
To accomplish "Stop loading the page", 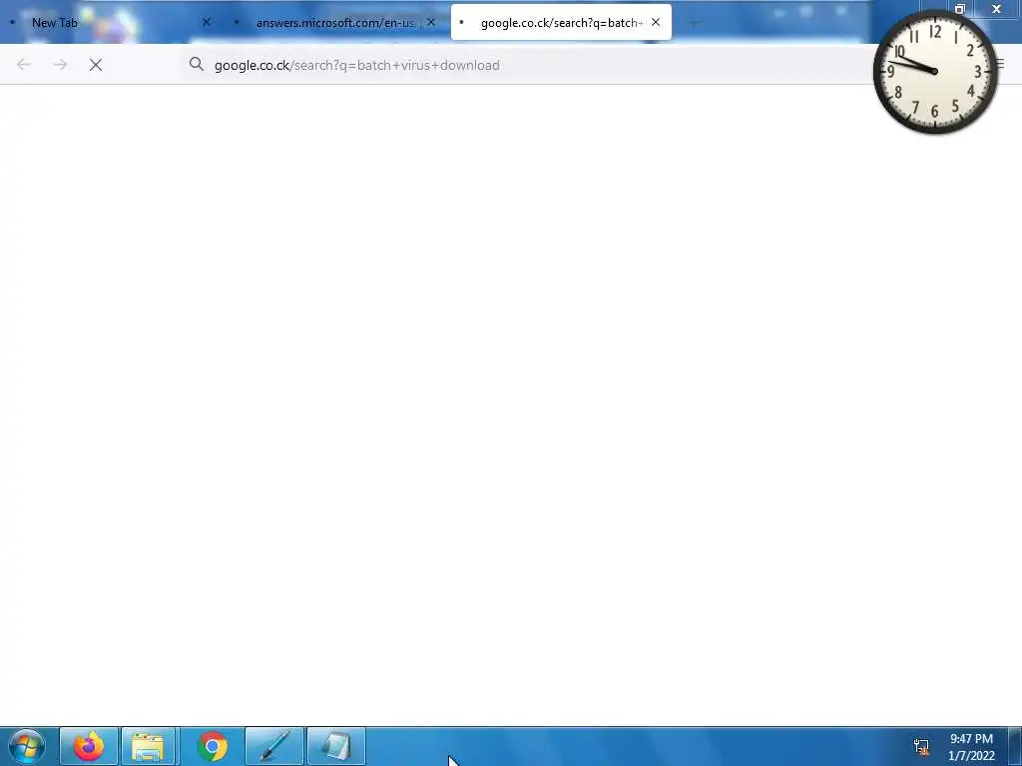I will tap(96, 65).
